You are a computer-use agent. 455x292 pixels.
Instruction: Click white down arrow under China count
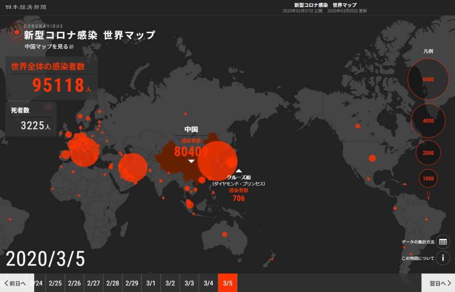pyautogui.click(x=191, y=161)
